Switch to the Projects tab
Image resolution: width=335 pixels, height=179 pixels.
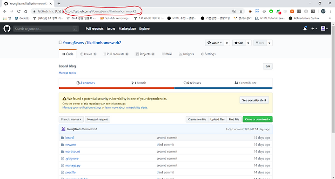click(x=145, y=54)
